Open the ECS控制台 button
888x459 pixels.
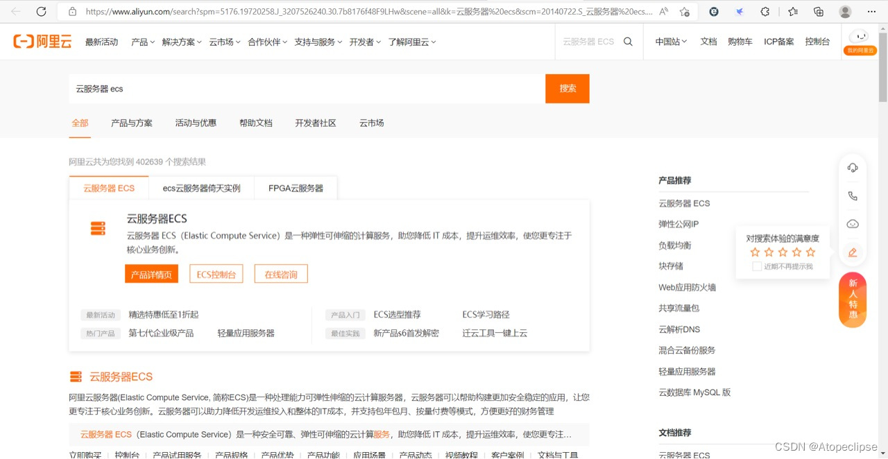[x=216, y=275]
